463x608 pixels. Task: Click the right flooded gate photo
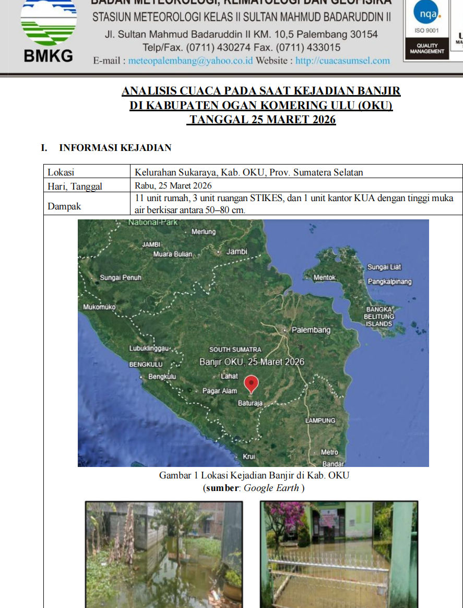tap(339, 554)
